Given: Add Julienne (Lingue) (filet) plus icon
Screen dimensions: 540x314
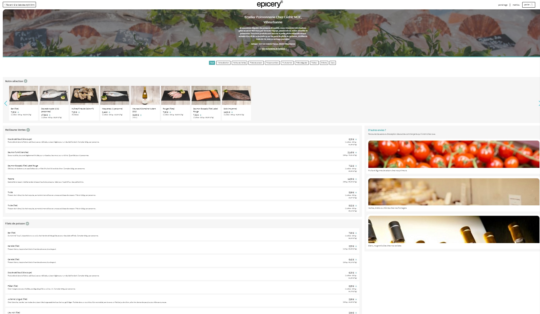Looking at the screenshot, I should (x=356, y=299).
